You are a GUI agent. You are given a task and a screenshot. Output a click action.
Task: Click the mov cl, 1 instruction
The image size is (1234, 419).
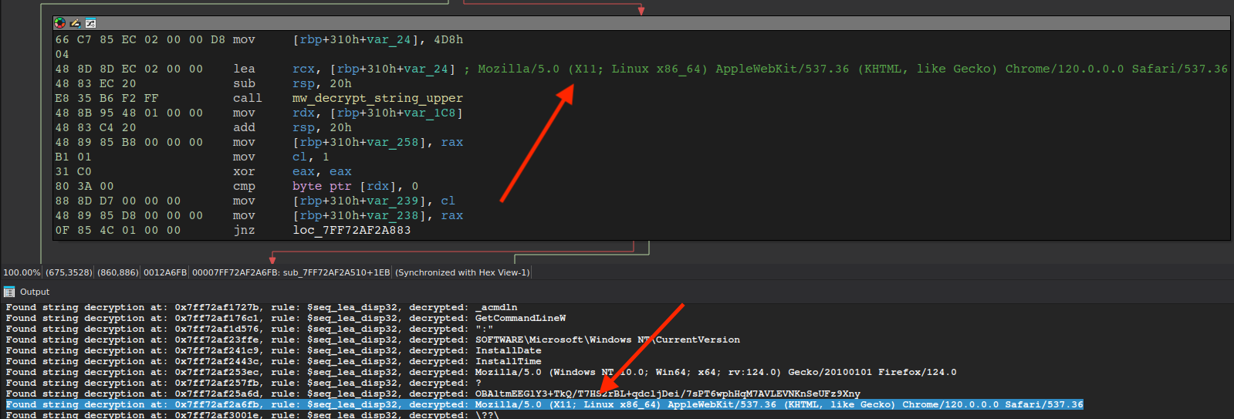(x=281, y=157)
